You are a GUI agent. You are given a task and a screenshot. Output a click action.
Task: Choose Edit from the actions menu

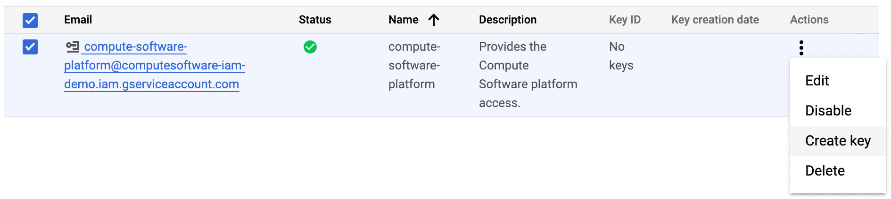point(817,81)
